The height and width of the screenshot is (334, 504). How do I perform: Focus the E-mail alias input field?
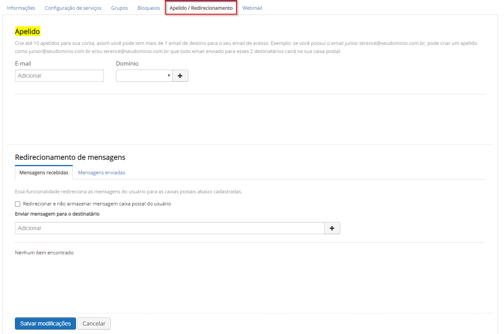click(59, 76)
